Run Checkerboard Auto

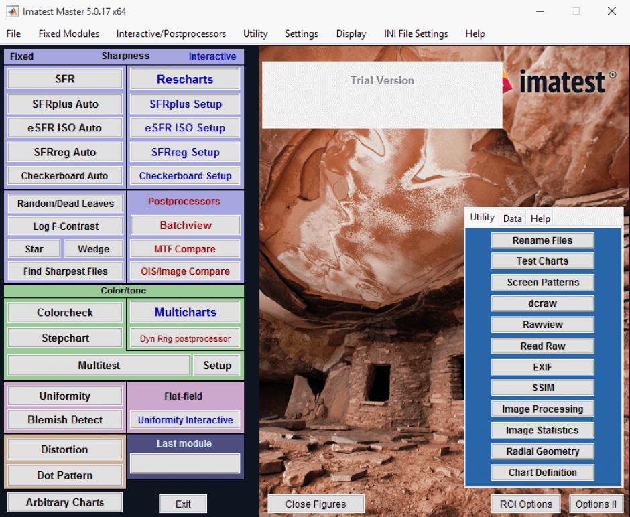point(65,176)
